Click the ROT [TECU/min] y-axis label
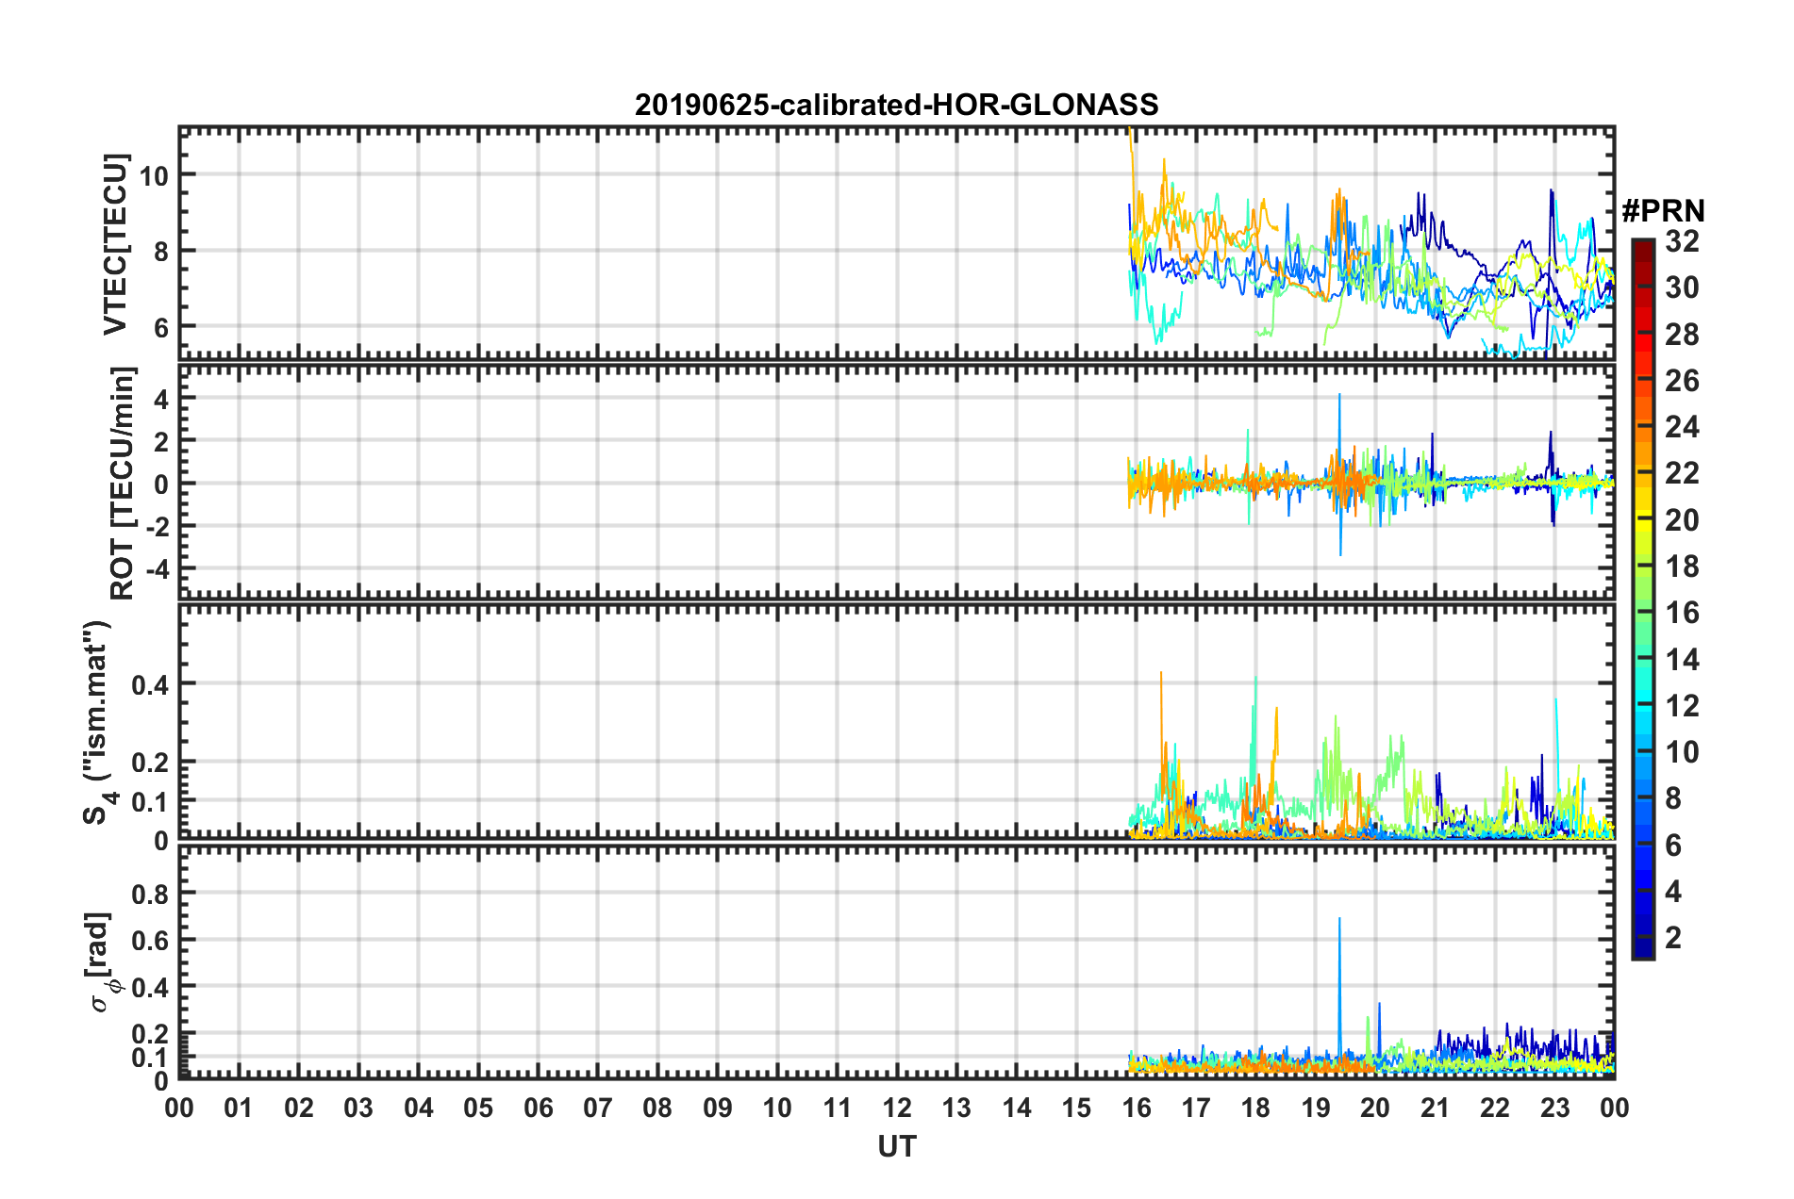This screenshot has height=1199, width=1794. (x=122, y=484)
